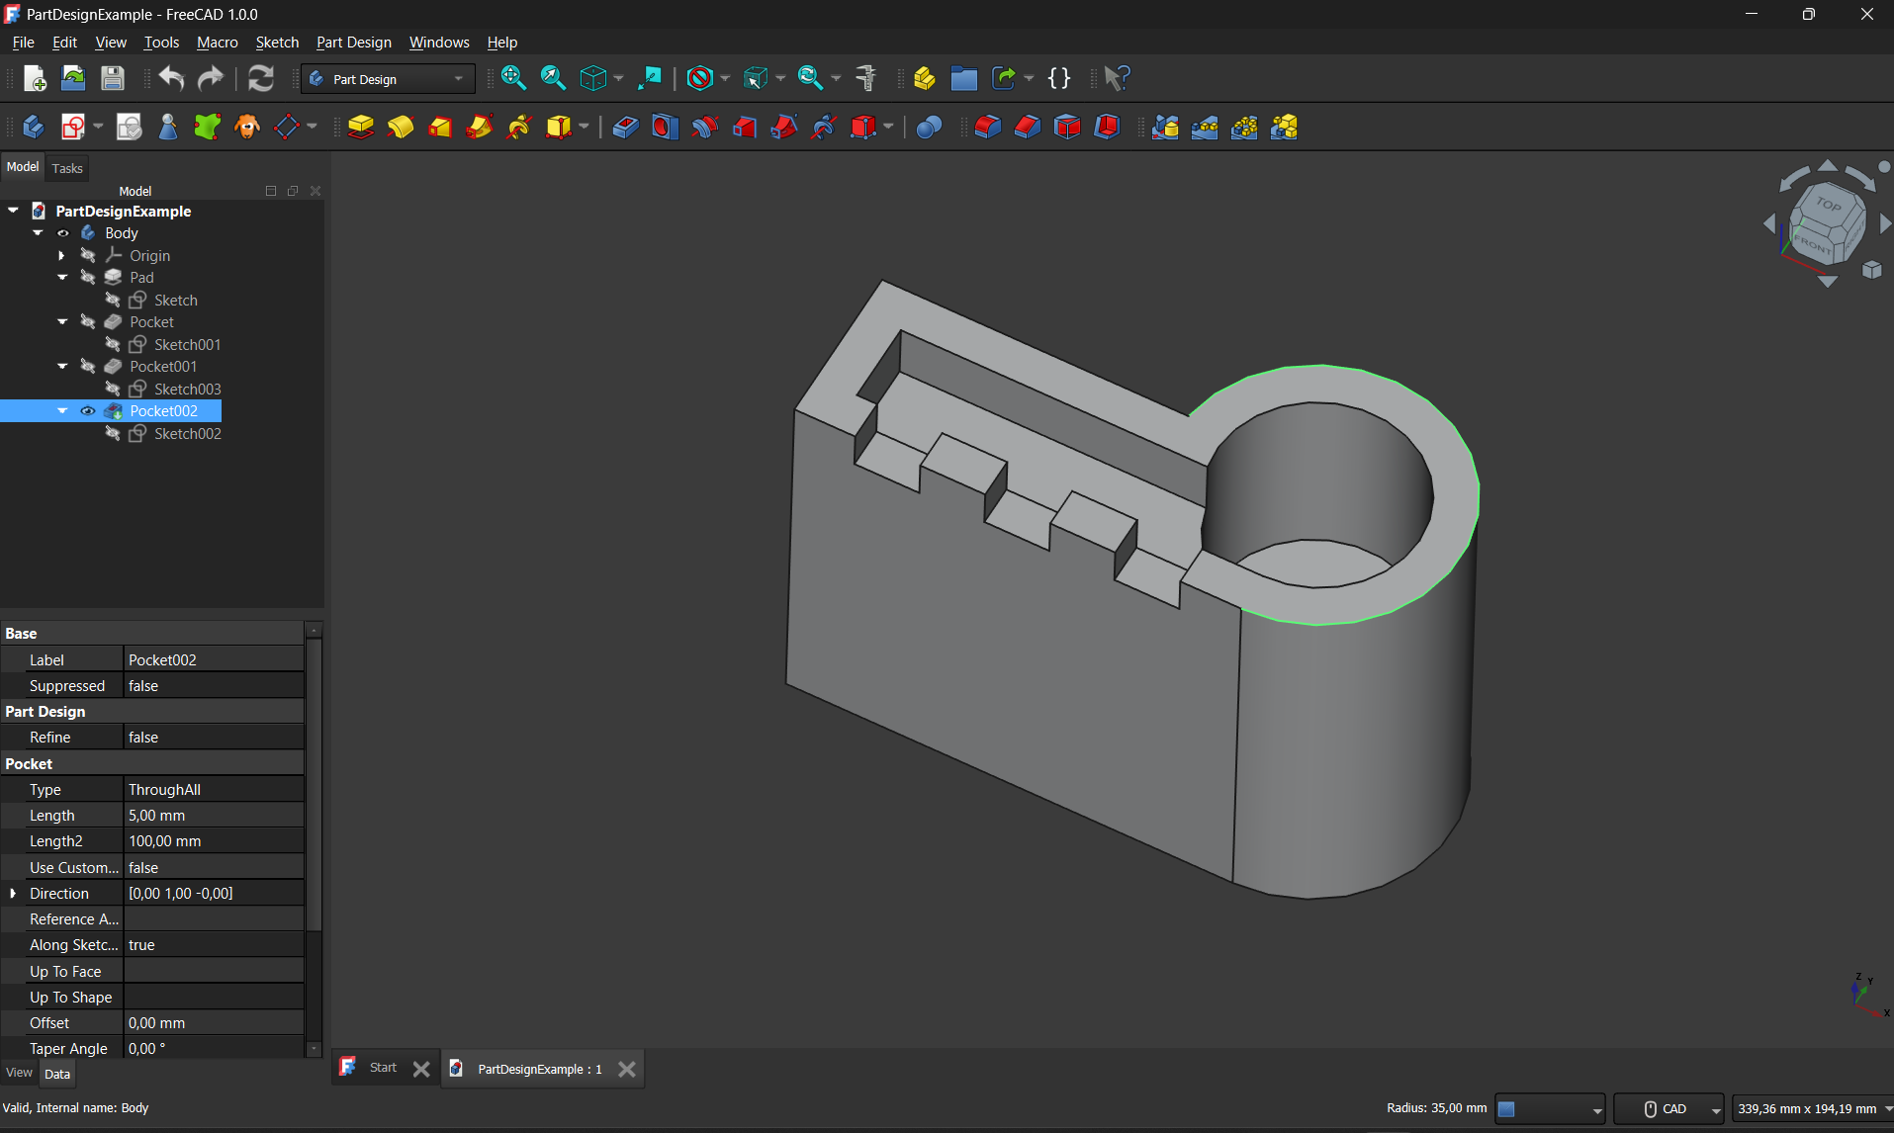Select the Fillet tool
Screen dimensions: 1894x1133
click(986, 127)
